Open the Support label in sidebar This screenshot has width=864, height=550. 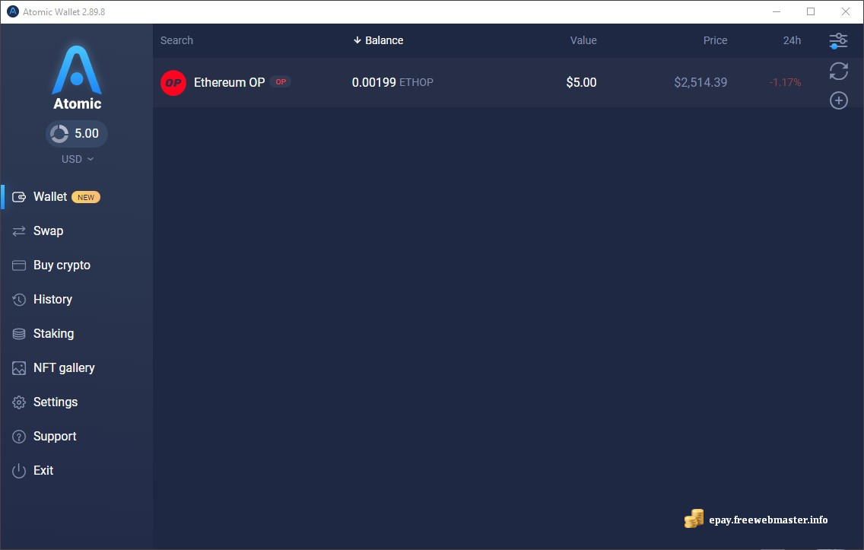click(55, 436)
